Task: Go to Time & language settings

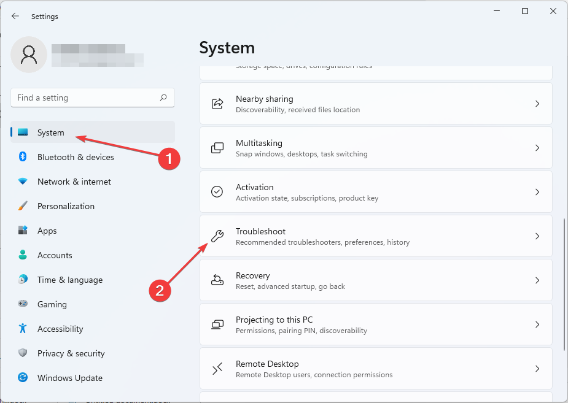Action: click(69, 280)
